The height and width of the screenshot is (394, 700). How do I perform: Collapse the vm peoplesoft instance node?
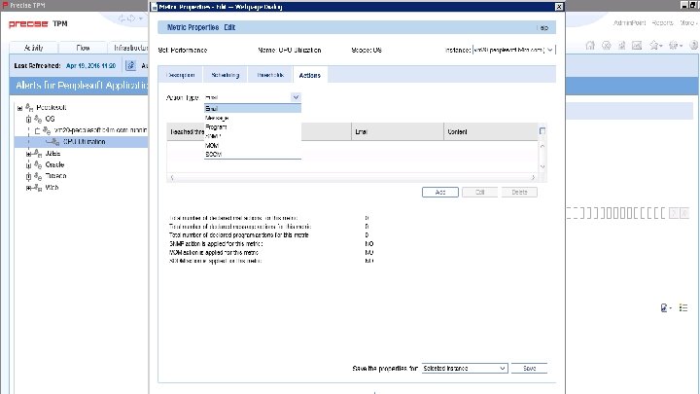pyautogui.click(x=38, y=131)
